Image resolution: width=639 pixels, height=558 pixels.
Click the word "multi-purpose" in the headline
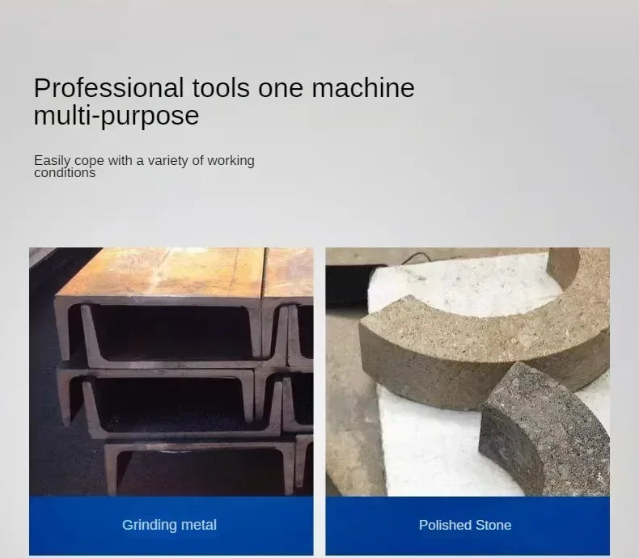116,116
